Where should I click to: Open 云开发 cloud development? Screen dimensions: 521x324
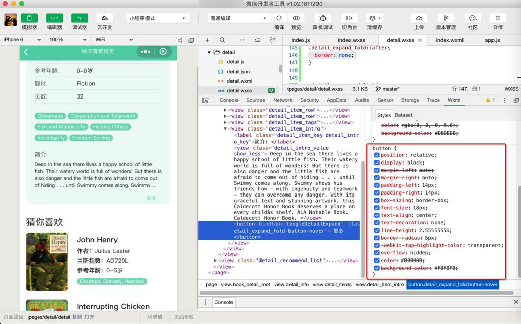(105, 18)
